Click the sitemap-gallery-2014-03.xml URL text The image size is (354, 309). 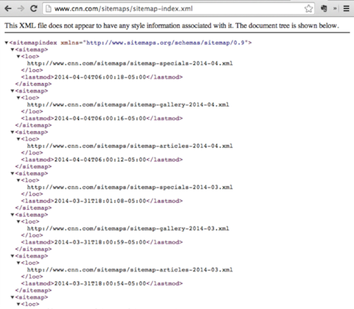click(128, 229)
